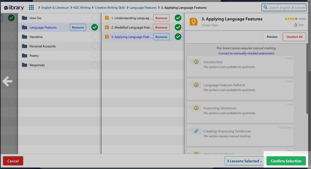Open English & Literature breadcrumb

click(x=55, y=8)
